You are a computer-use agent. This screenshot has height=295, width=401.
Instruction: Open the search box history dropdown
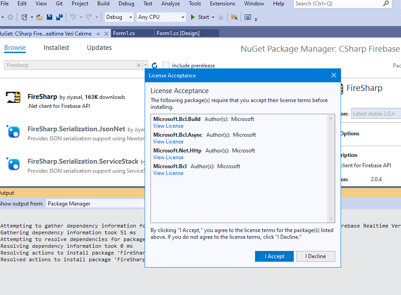click(x=145, y=65)
